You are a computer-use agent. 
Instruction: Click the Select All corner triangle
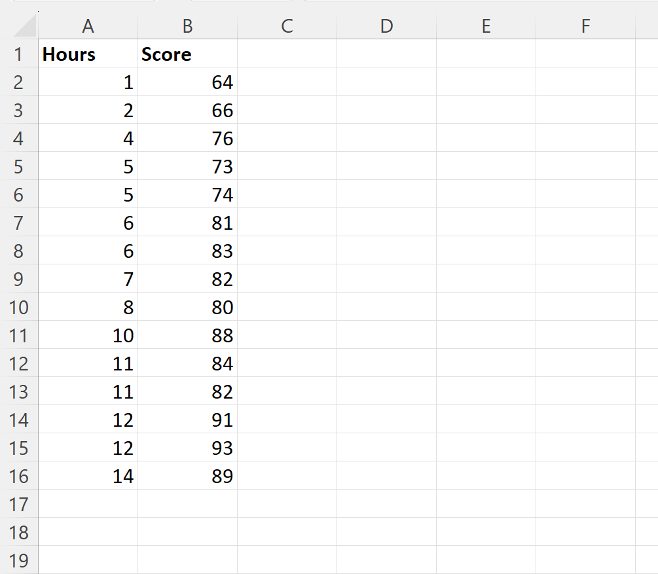tap(24, 26)
